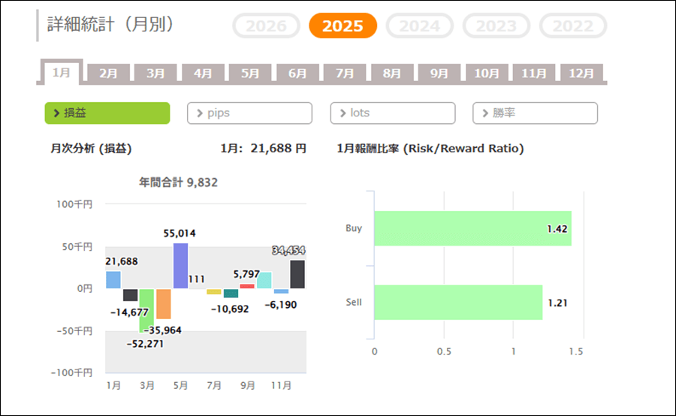The width and height of the screenshot is (676, 416).
Task: Click the Buy 1.42 ratio bar
Action: (x=472, y=228)
